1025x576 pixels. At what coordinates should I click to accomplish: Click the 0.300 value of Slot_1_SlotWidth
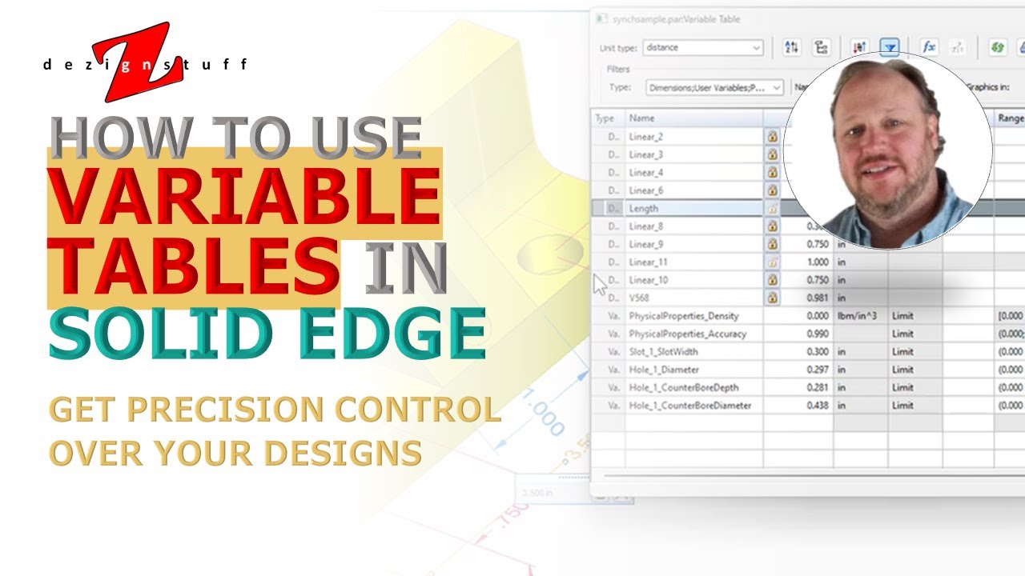coord(816,352)
